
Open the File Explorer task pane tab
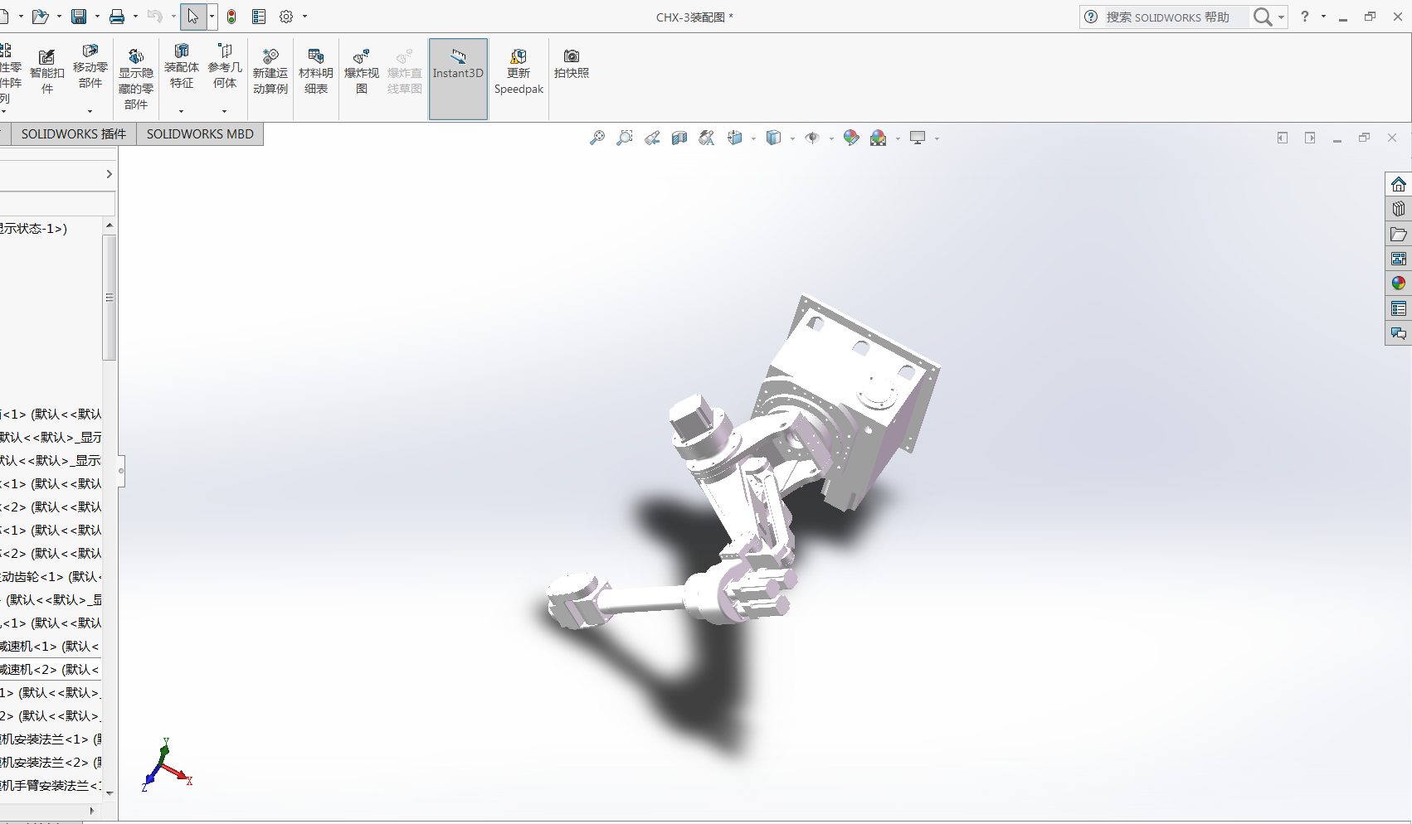[x=1399, y=234]
